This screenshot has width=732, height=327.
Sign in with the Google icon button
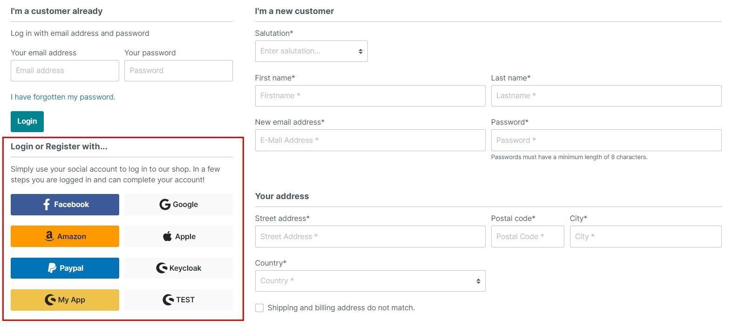click(x=178, y=205)
